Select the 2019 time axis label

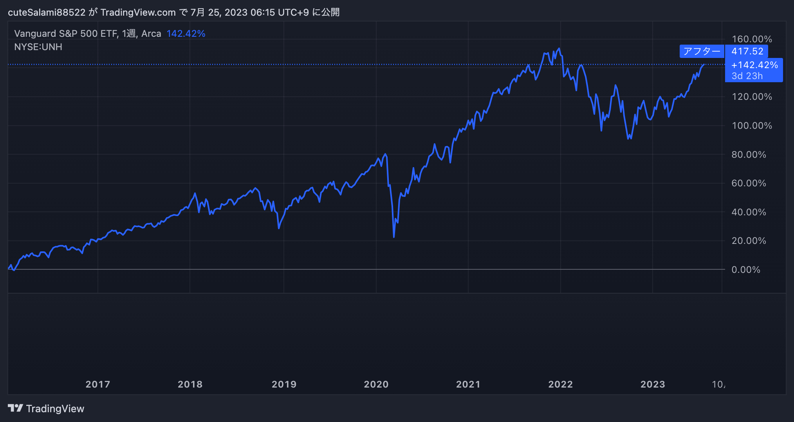284,384
